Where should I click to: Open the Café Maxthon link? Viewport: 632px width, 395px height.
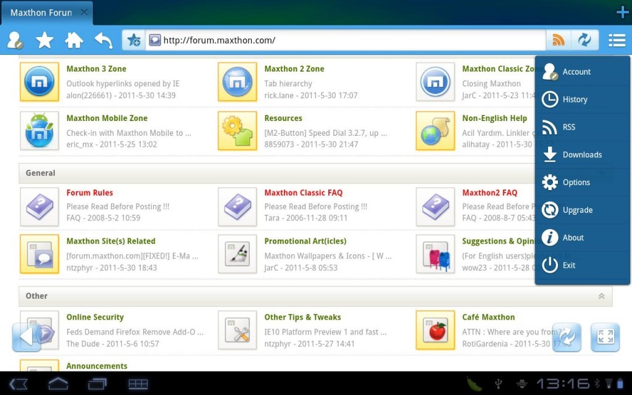[x=489, y=317]
